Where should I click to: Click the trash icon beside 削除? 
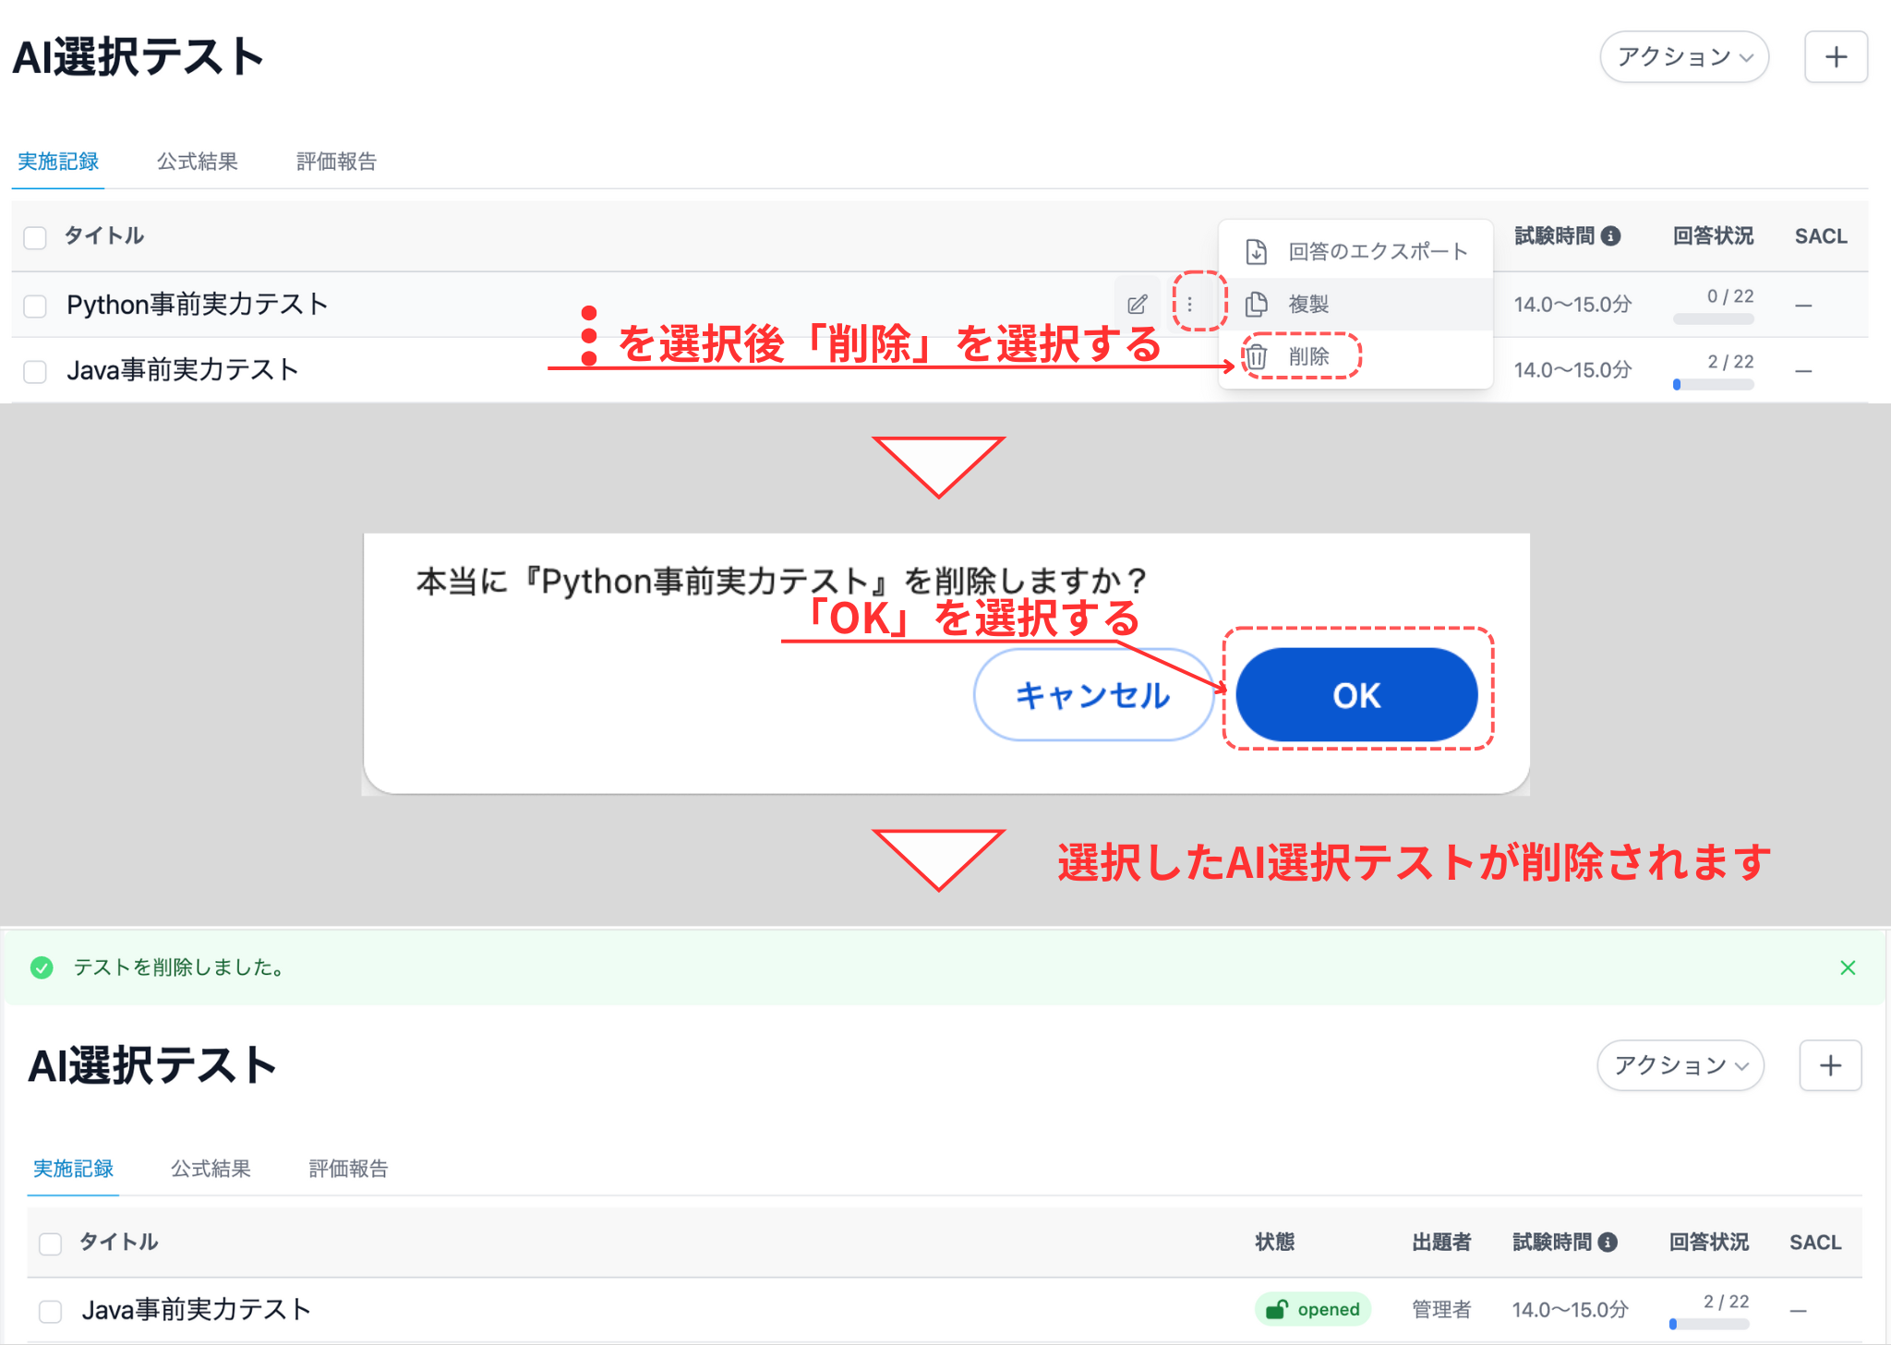(x=1257, y=357)
